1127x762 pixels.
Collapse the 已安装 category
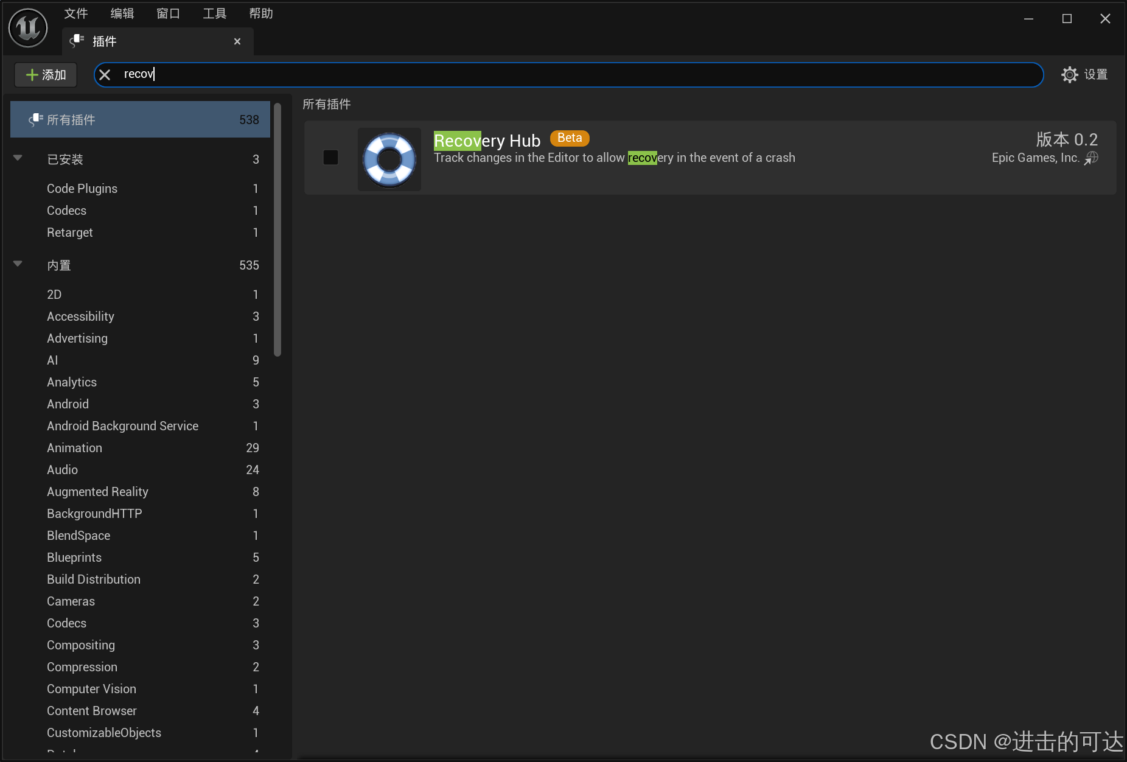pos(18,158)
